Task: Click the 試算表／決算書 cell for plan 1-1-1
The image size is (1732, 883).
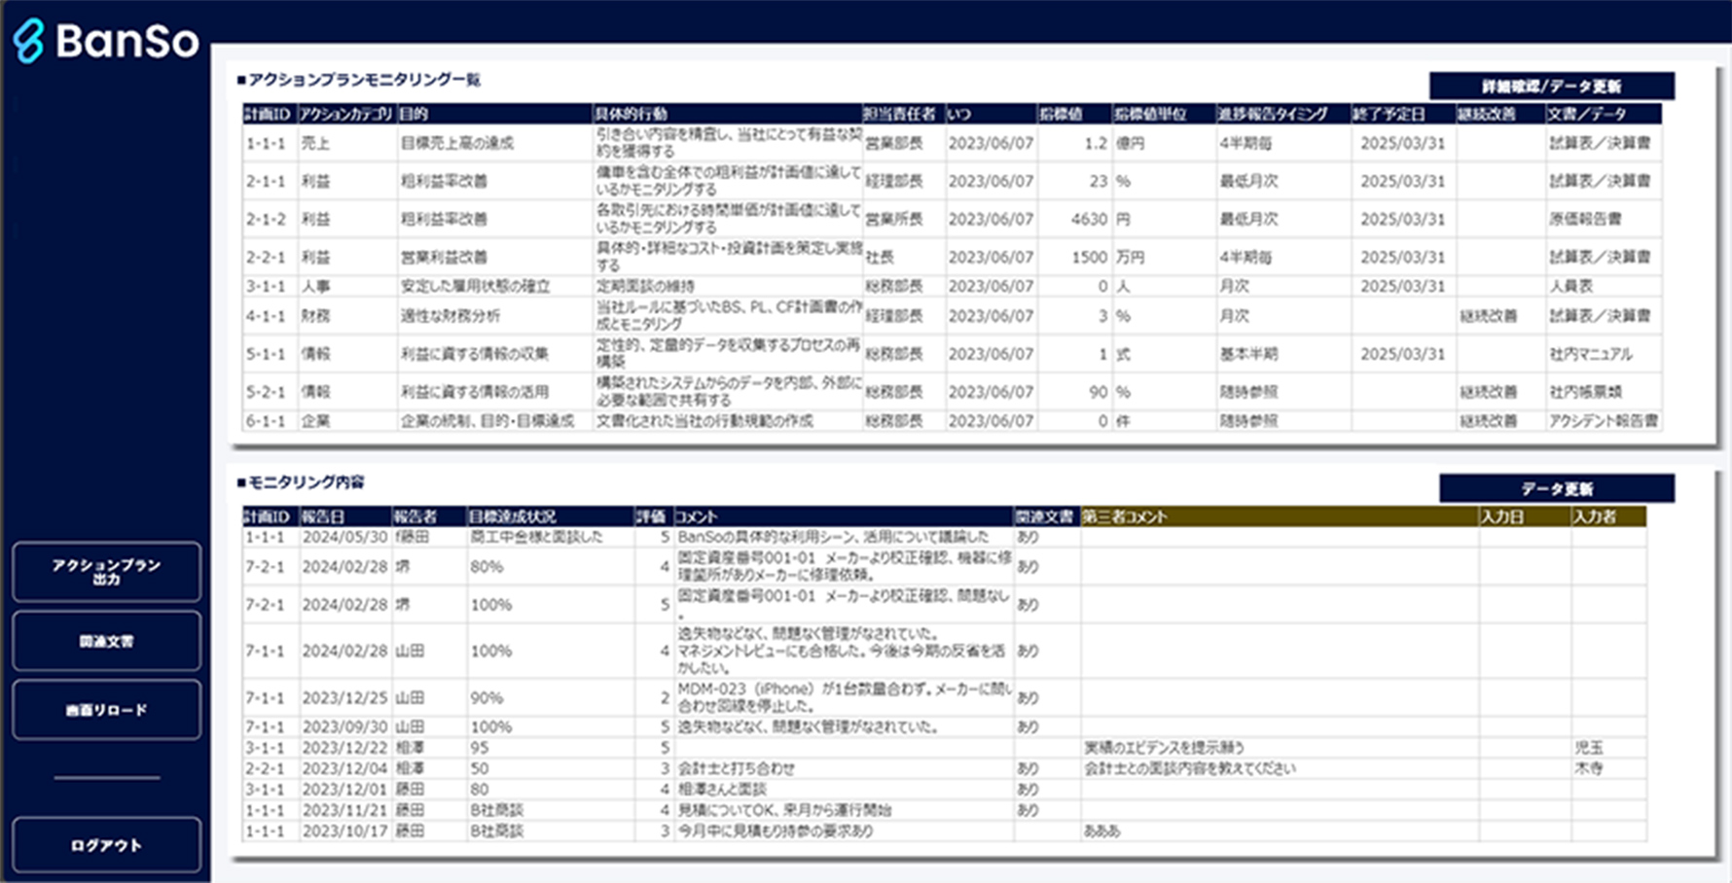Action: (x=1600, y=143)
